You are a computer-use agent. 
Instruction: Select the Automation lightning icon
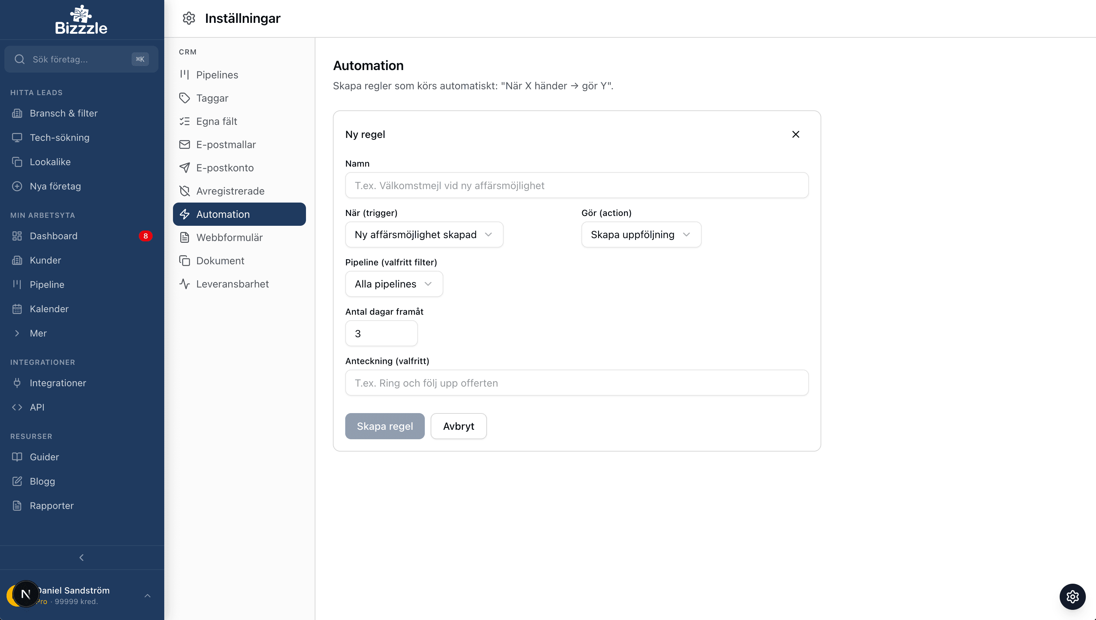185,214
